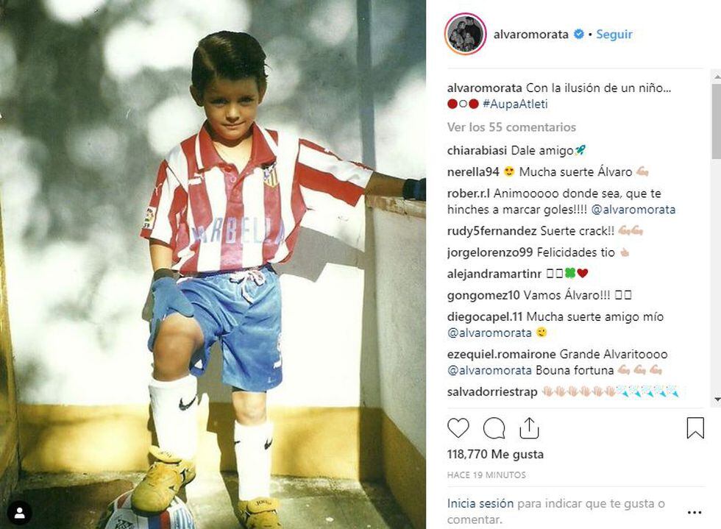Click the comments scrollbar down arrow
This screenshot has width=721, height=529.
click(x=717, y=400)
